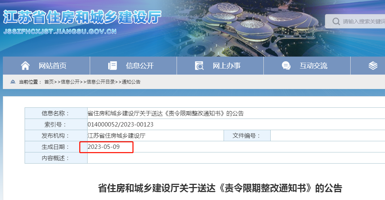Click the 信息名称 label cell

pyautogui.click(x=56, y=113)
